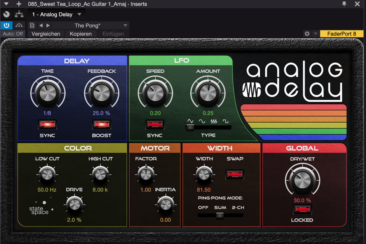
Task: Click the LOW CUT knob
Action: tap(47, 174)
